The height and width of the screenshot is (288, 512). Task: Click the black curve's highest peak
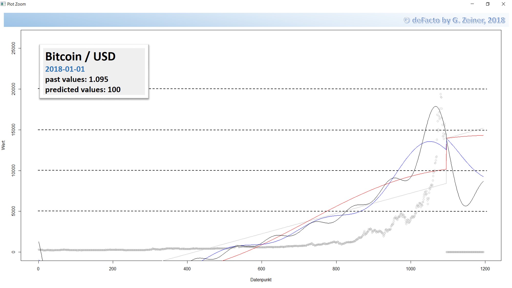pos(435,106)
